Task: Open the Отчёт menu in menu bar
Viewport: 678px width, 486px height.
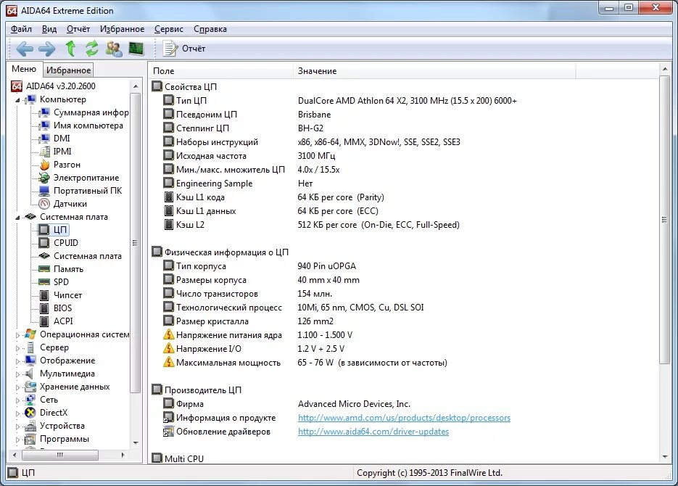Action: (78, 29)
